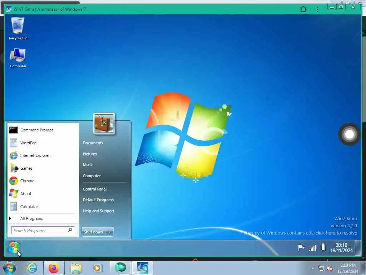The image size is (366, 275).
Task: Click the green round app on host taskbar
Action: click(x=120, y=268)
